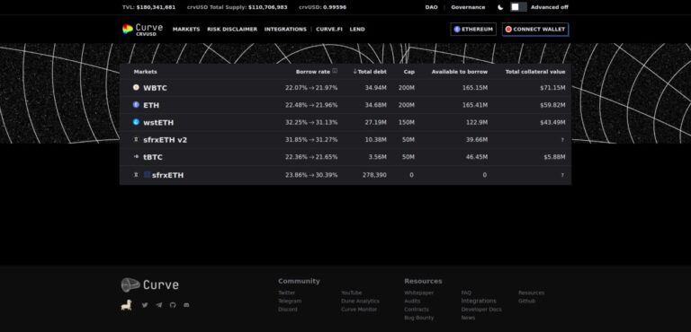Click the WBTC borrow rate 22.07% → 21.97%
This screenshot has width=691, height=332.
311,88
